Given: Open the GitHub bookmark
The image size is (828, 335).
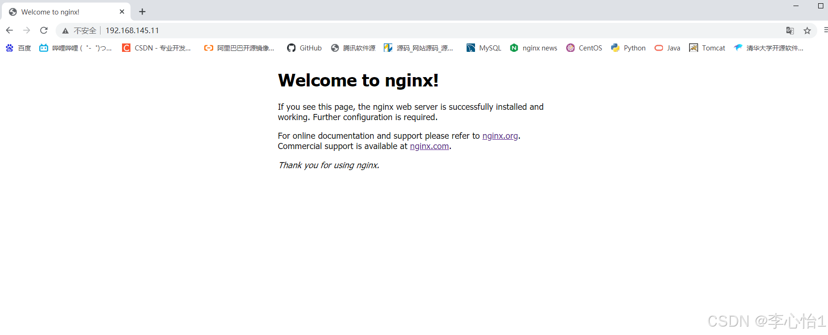Looking at the screenshot, I should click(x=304, y=48).
